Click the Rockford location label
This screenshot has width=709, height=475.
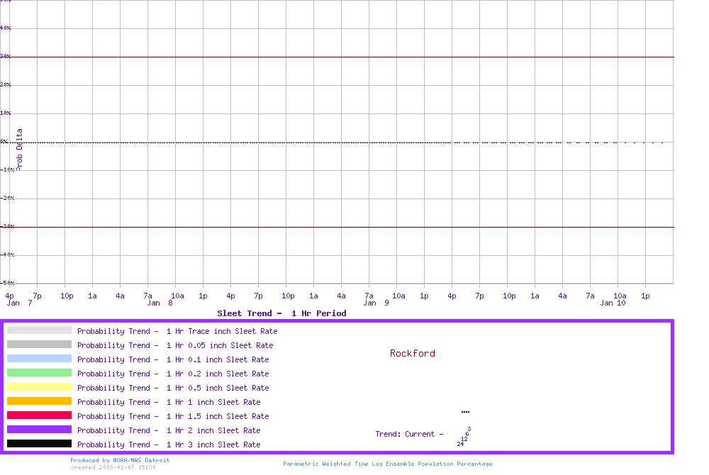[412, 353]
